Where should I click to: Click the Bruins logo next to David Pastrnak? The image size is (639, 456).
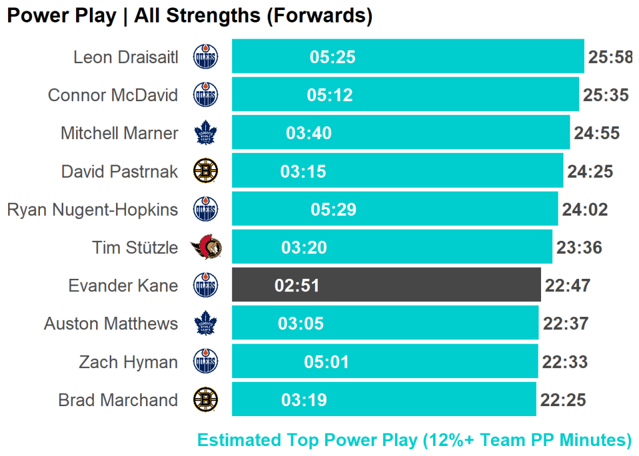pos(205,171)
